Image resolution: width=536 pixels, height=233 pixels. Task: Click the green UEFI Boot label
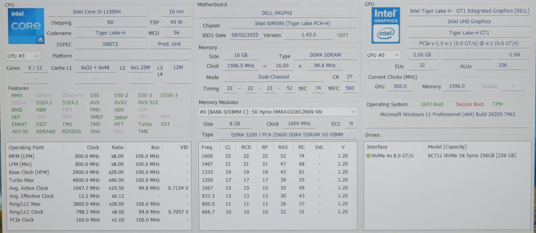click(432, 104)
